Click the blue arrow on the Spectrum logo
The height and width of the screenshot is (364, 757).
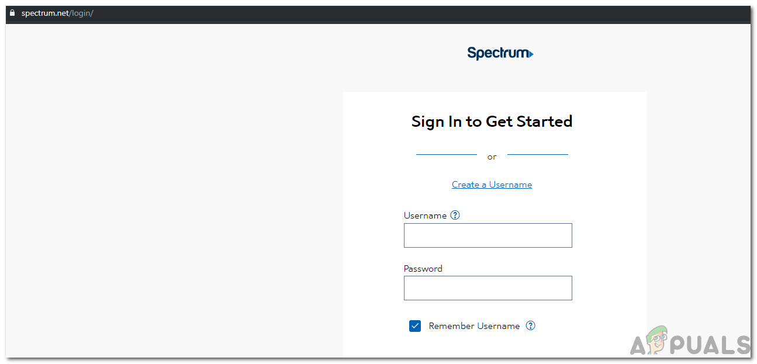pyautogui.click(x=530, y=54)
